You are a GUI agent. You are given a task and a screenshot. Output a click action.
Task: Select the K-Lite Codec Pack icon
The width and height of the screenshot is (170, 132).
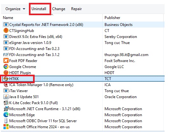pos(6,103)
